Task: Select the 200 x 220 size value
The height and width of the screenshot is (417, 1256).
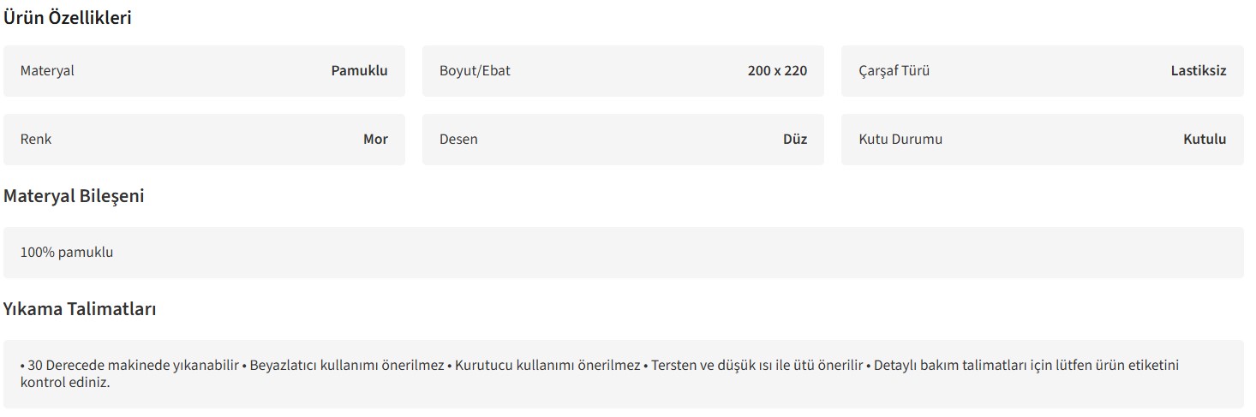Action: click(777, 71)
